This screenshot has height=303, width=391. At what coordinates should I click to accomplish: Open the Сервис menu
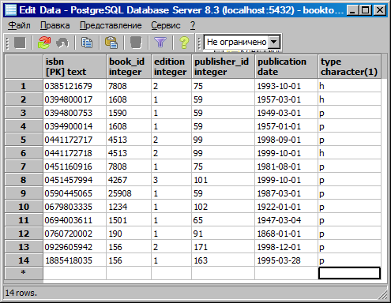click(x=166, y=25)
